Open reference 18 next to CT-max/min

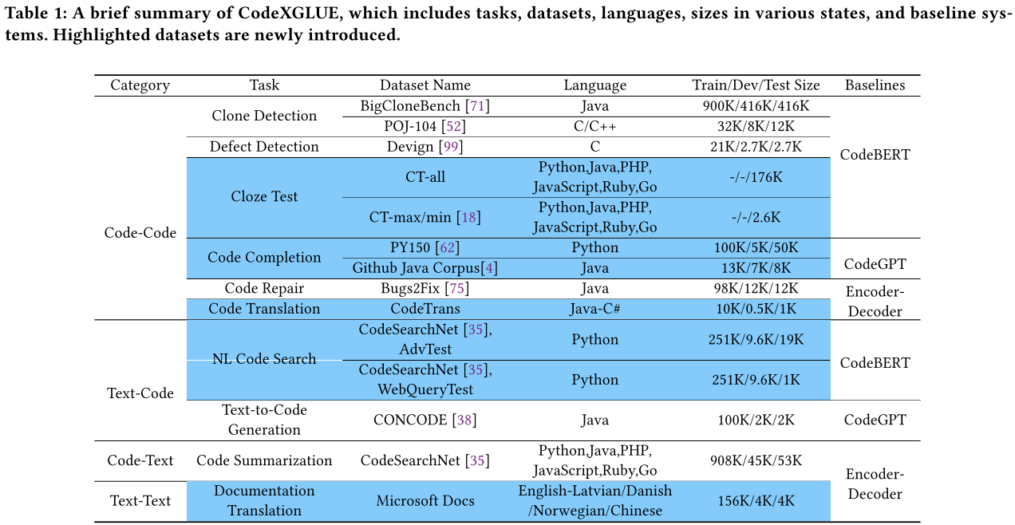470,217
